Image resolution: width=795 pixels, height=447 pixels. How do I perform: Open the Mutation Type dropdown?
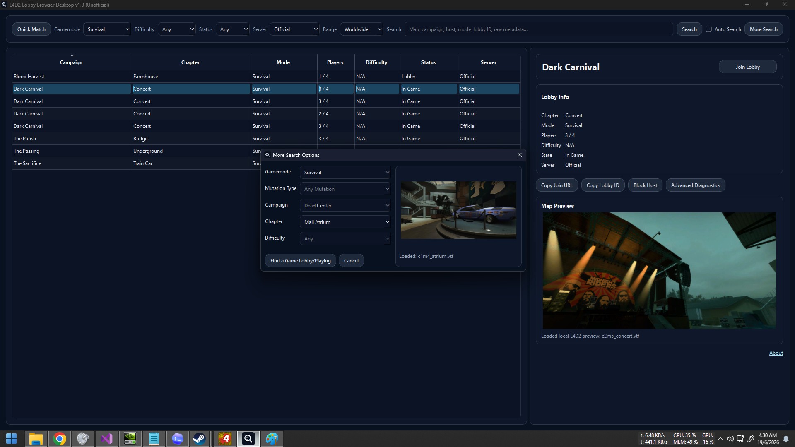coord(345,189)
